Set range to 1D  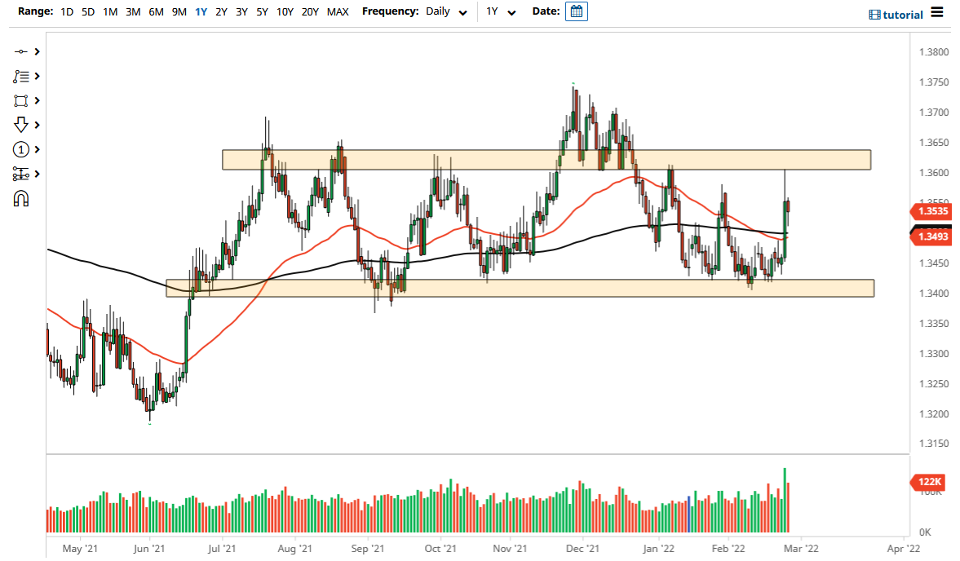[67, 11]
